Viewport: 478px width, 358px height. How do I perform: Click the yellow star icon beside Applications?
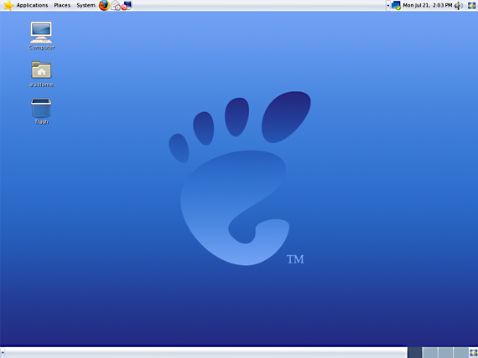click(8, 6)
